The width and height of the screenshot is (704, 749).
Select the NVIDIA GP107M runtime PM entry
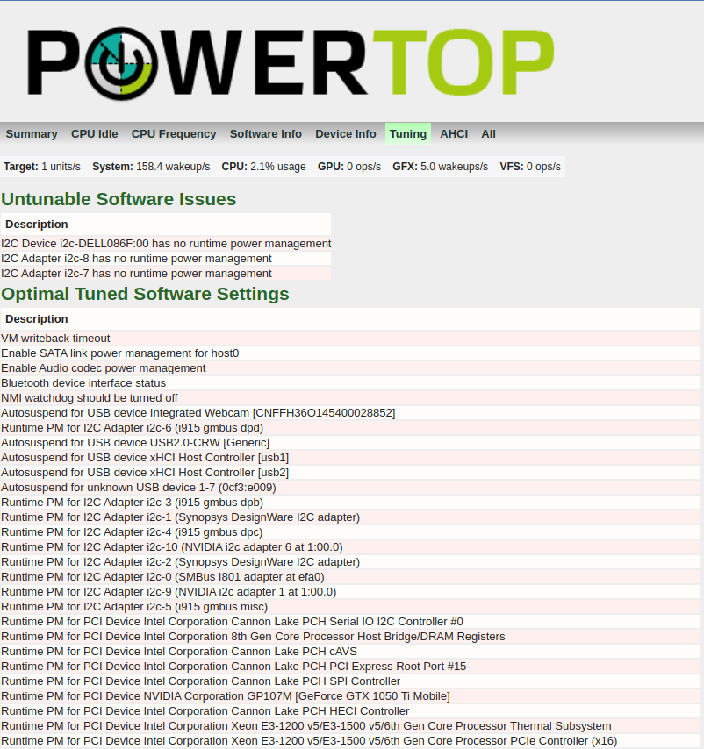tap(226, 695)
